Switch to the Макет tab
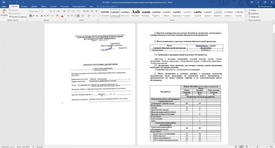275x148 pixels. (x=44, y=7)
